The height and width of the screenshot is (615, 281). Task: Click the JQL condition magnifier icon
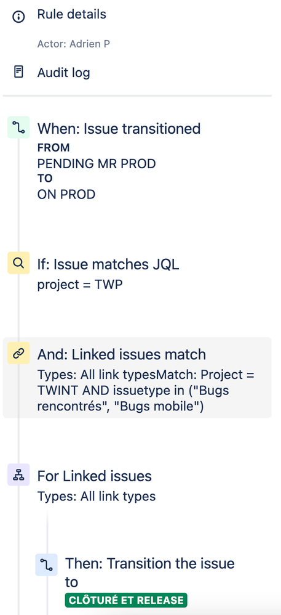click(x=18, y=263)
